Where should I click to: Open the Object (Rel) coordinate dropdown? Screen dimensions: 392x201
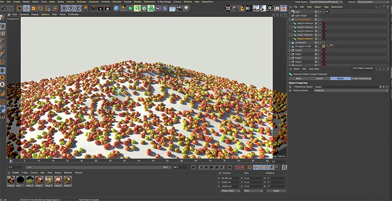[x=230, y=191]
